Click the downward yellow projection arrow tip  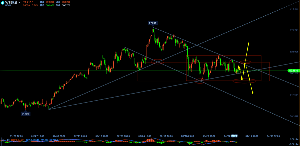click(x=253, y=94)
